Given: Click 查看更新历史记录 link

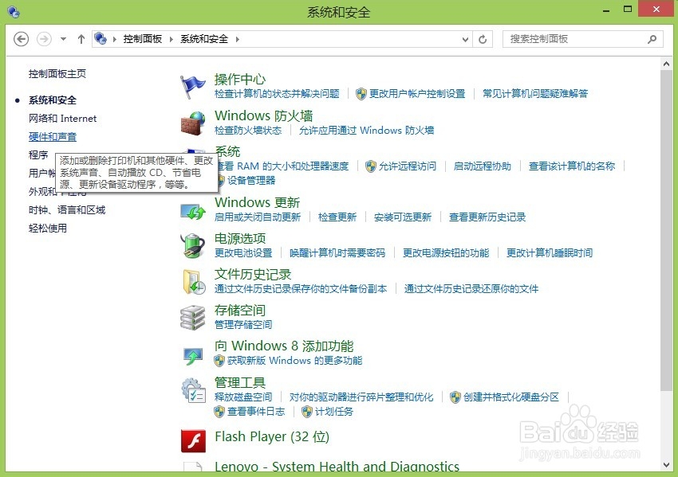Looking at the screenshot, I should (487, 217).
